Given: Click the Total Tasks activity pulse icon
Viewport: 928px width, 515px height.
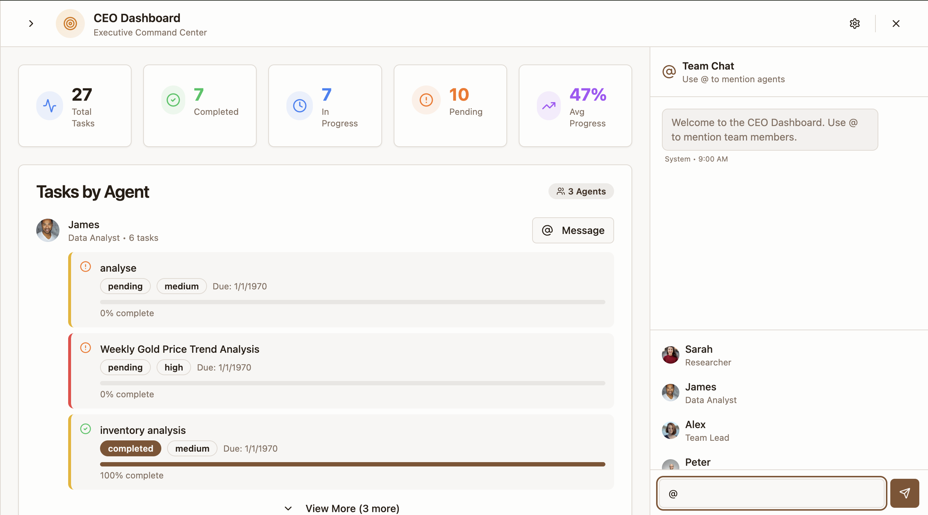Looking at the screenshot, I should coord(50,106).
